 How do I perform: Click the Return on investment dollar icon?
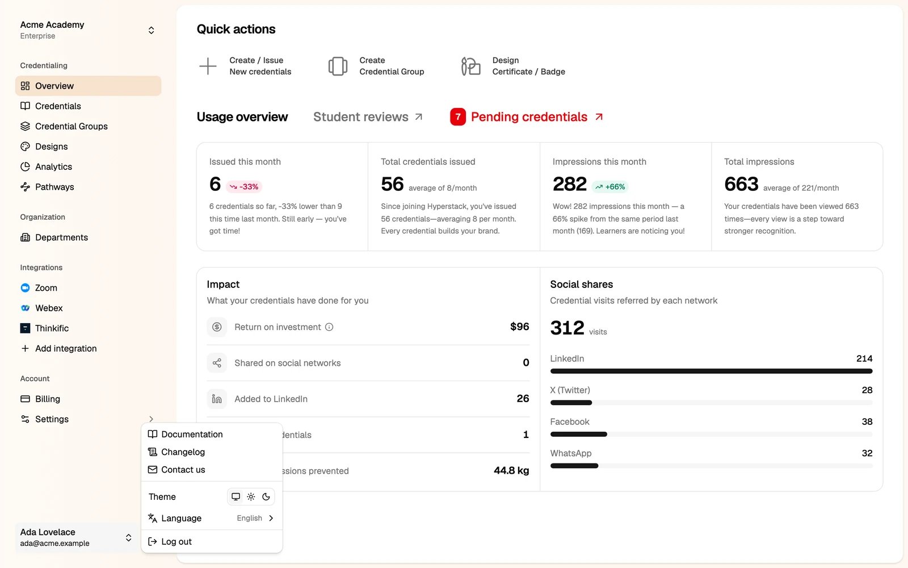coord(217,327)
